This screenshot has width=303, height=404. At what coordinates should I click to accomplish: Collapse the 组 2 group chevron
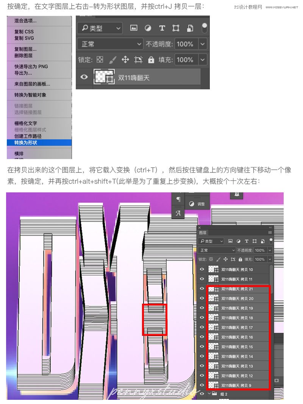click(209, 393)
